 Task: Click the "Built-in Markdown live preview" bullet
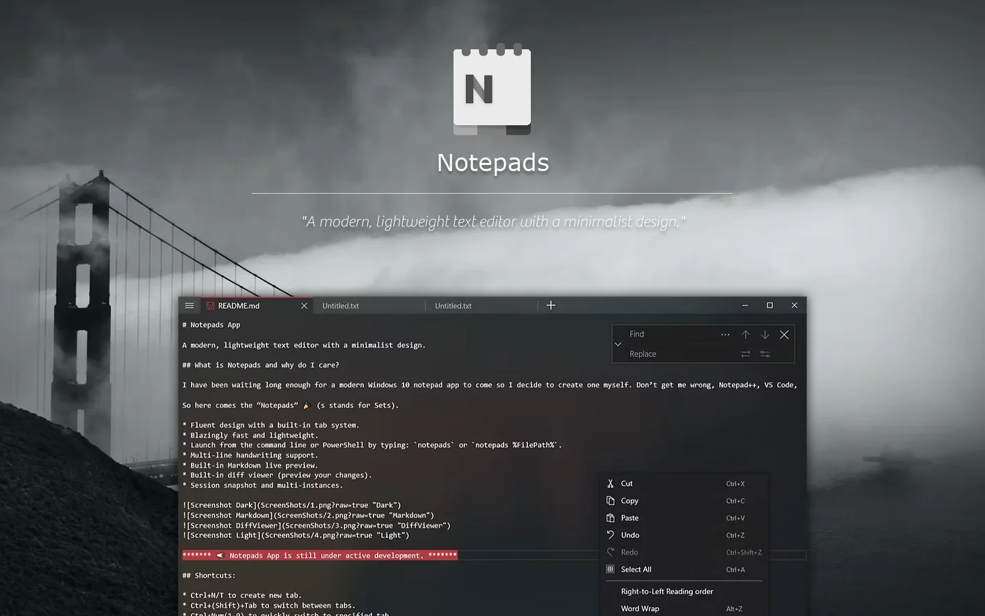(250, 465)
